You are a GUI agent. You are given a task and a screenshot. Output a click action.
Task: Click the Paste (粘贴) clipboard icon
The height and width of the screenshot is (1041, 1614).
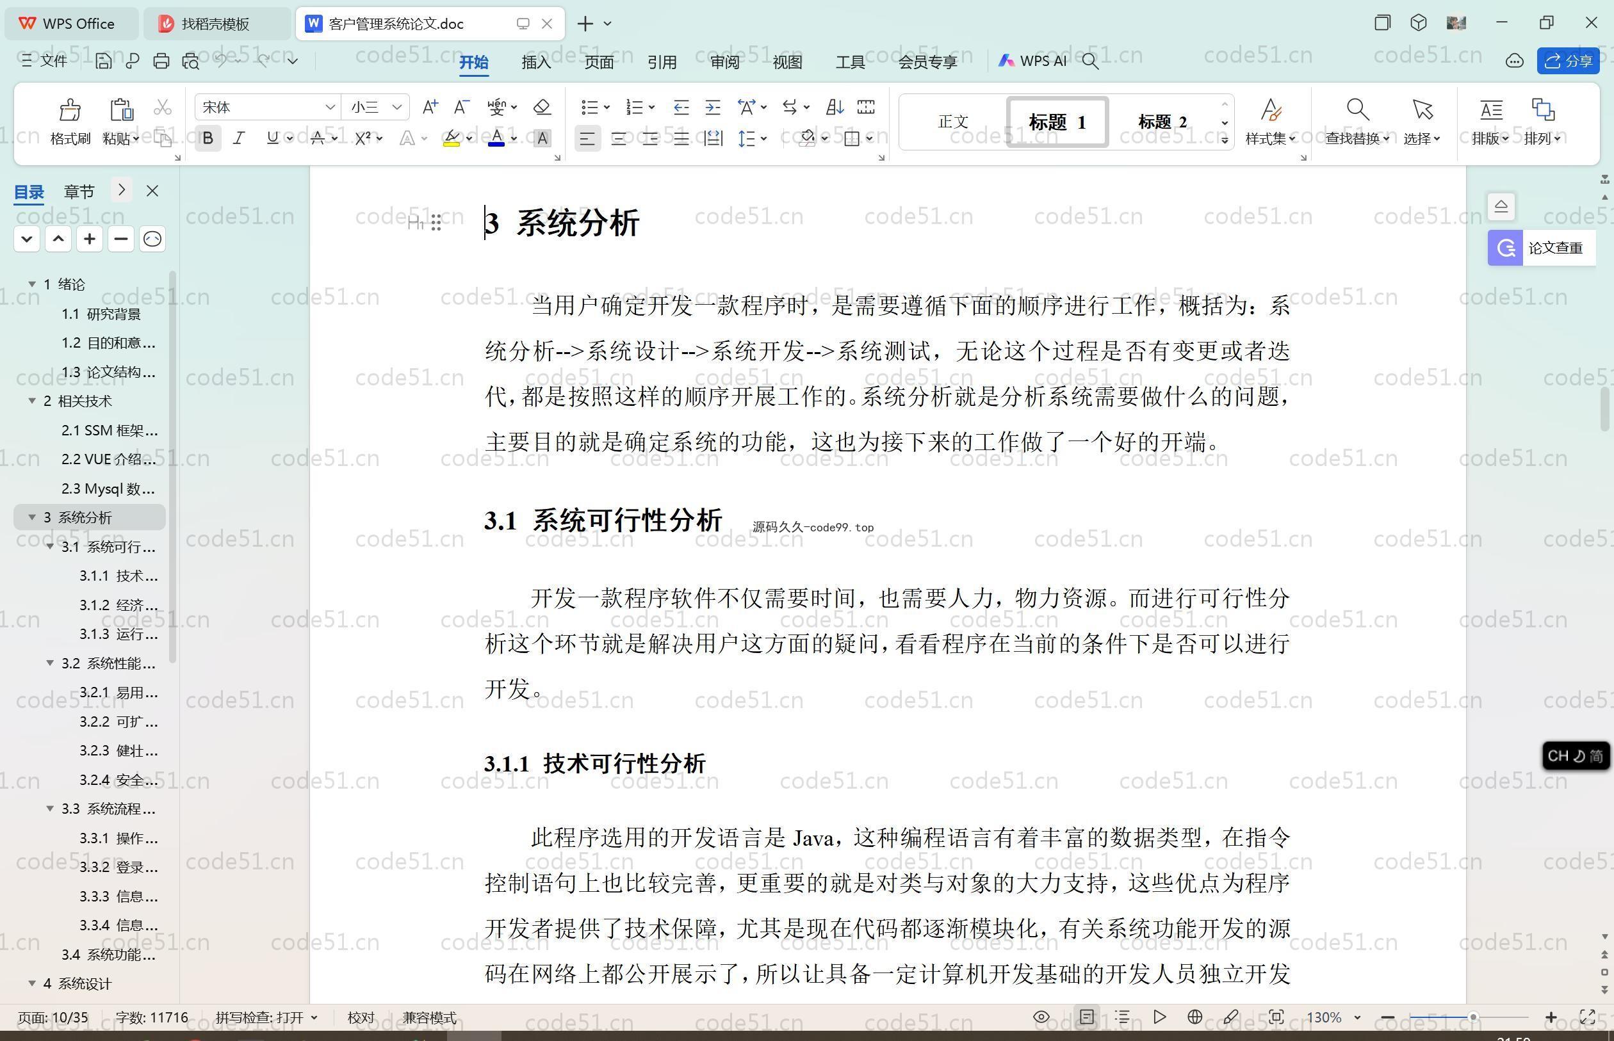click(x=121, y=109)
